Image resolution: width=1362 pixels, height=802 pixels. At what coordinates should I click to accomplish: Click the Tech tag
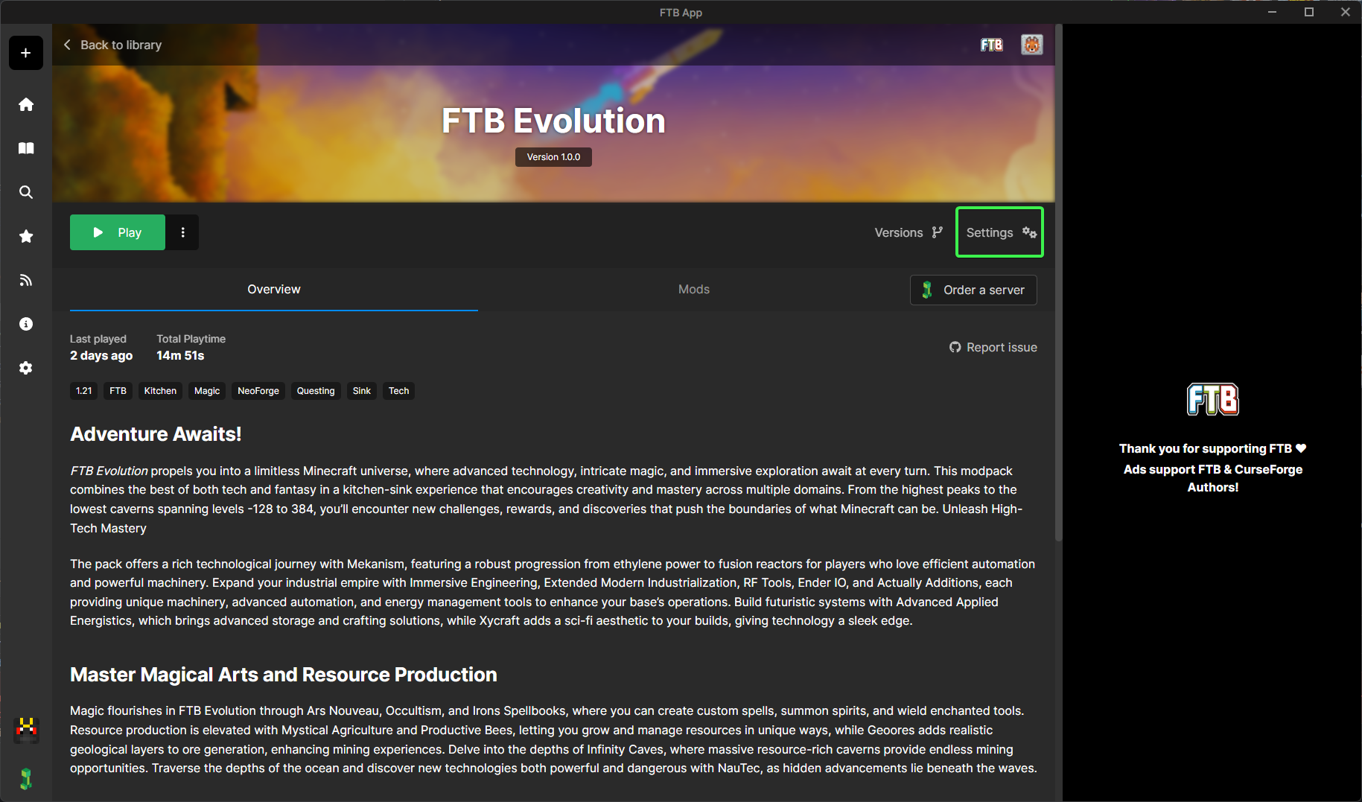(x=399, y=391)
